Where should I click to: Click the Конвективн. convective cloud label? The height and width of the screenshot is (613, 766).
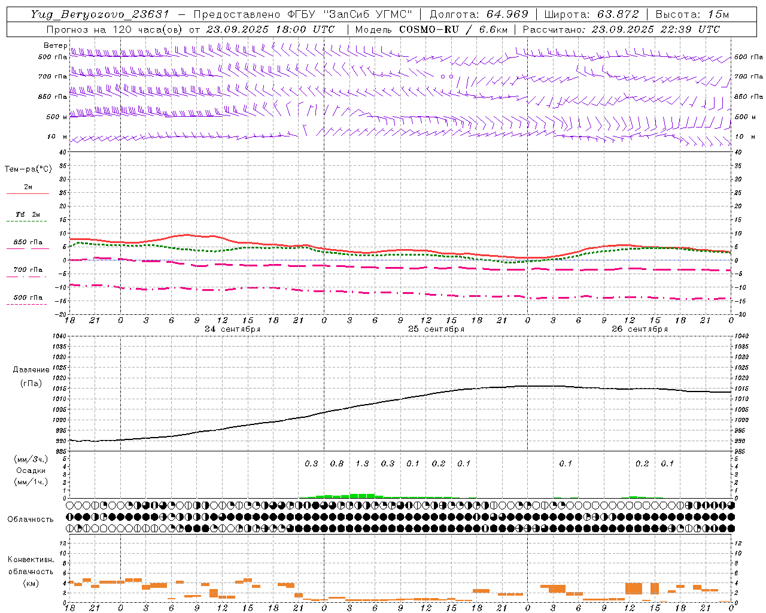point(31,560)
